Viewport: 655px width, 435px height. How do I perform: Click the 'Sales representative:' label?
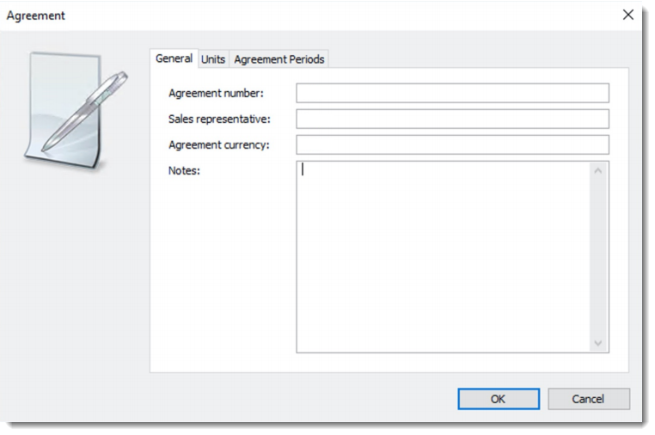(219, 119)
